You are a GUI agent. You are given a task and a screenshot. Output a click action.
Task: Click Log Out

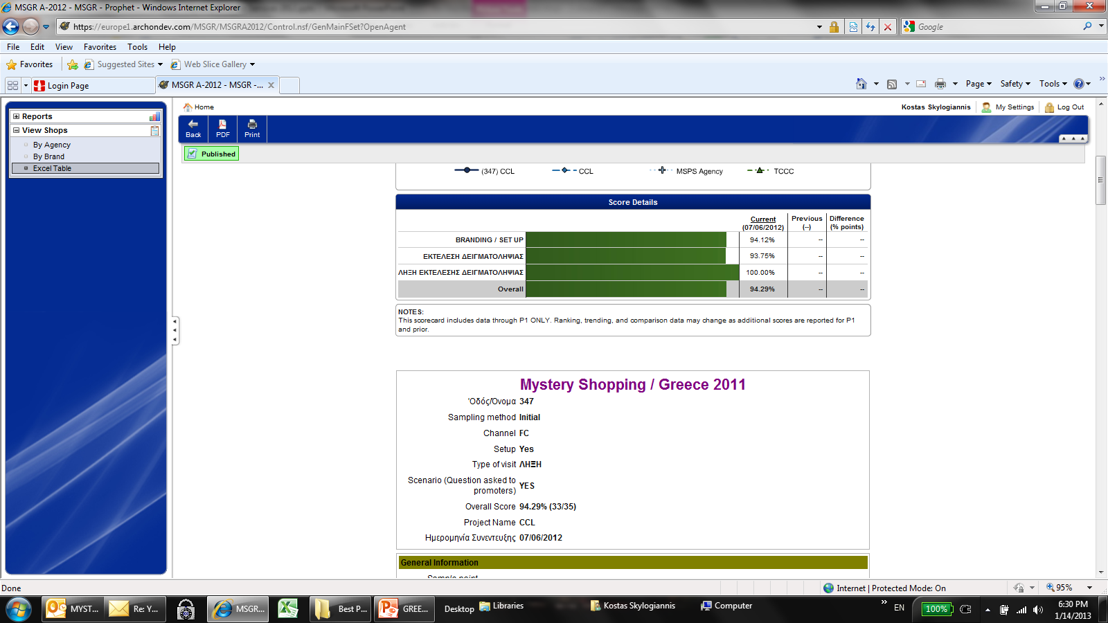click(1064, 107)
